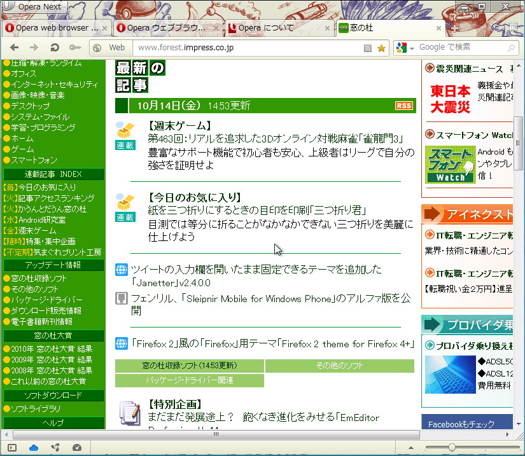525x456 pixels.
Task: Click the forward navigation arrow
Action: (33, 48)
